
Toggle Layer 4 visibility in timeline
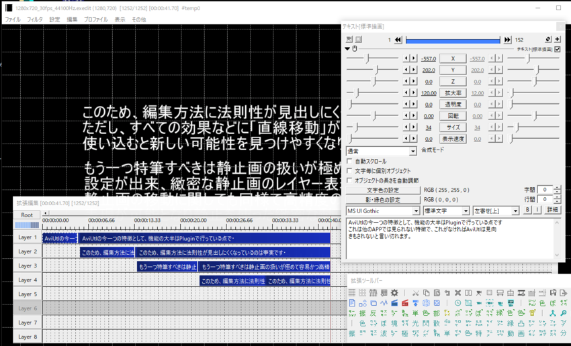pos(28,280)
